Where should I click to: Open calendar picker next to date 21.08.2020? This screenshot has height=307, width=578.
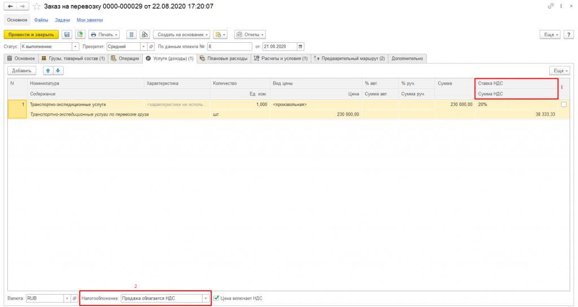(300, 46)
